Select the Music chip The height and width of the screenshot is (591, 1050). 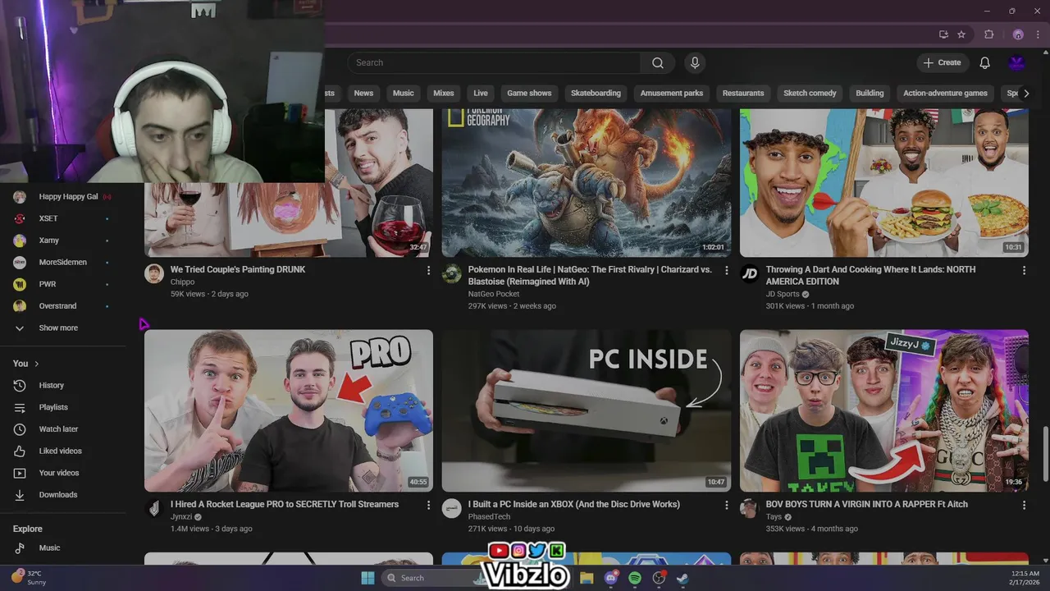[x=404, y=93]
